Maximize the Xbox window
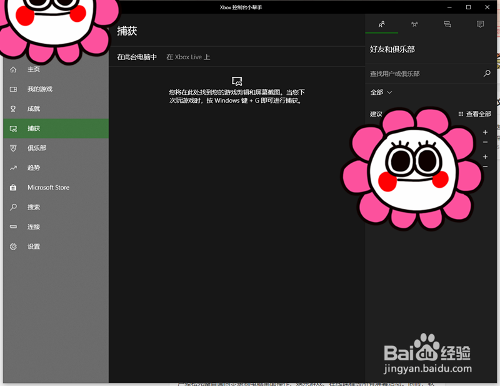Viewport: 500px width, 386px height. 468,7
